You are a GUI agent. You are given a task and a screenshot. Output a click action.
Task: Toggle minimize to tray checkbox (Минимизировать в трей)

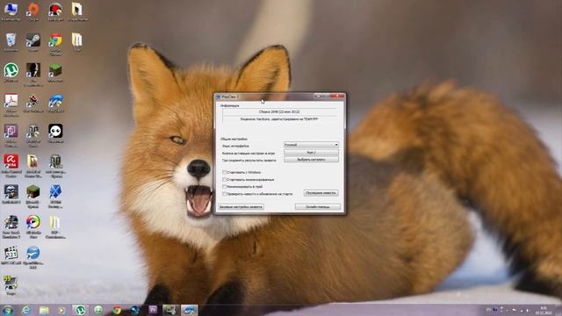(x=225, y=187)
